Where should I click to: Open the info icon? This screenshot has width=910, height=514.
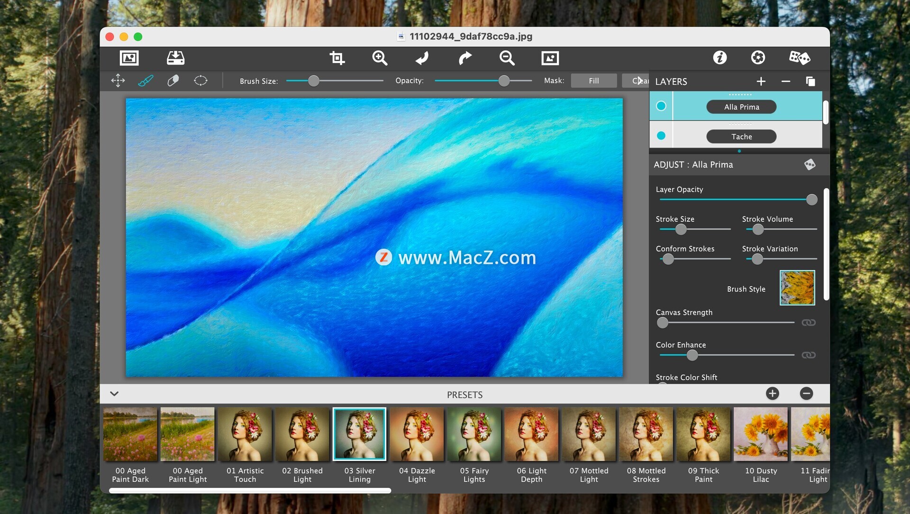[x=719, y=57]
